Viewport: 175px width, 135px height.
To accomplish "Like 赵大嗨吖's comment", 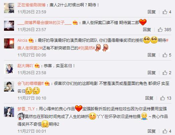I will click(165, 73).
